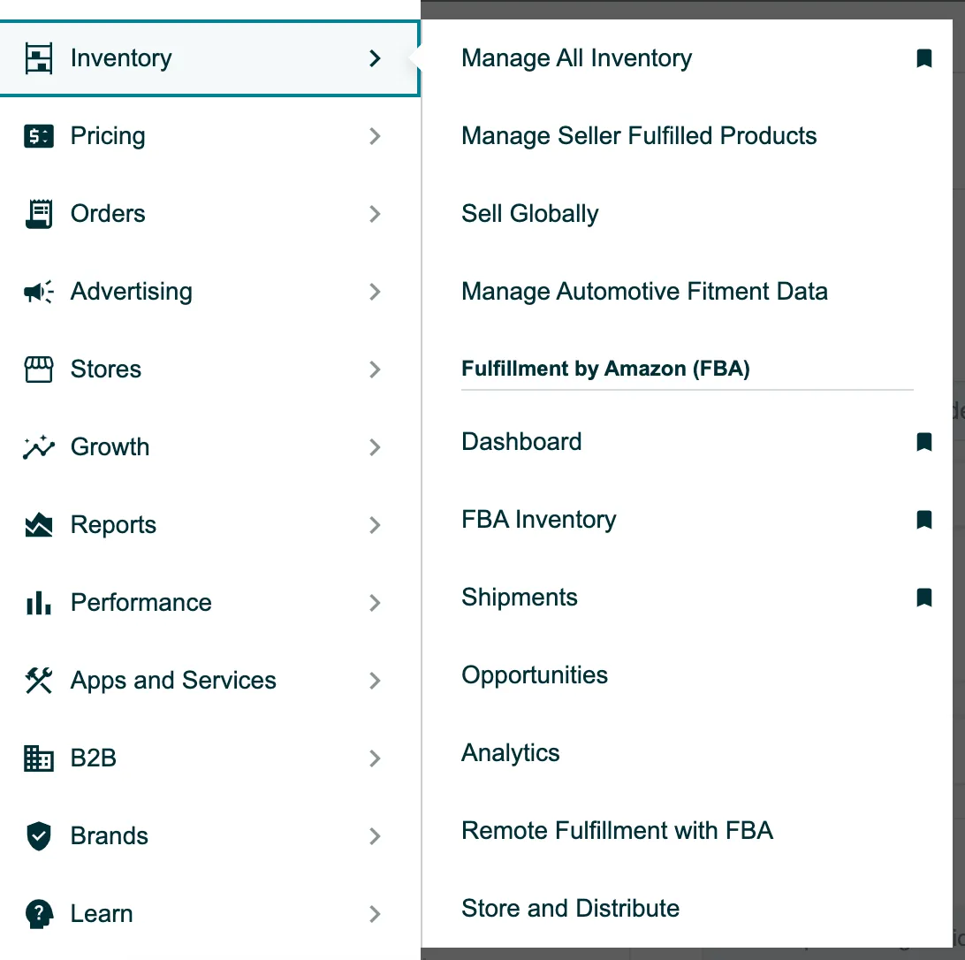Select the Stores menu label

pyautogui.click(x=106, y=370)
